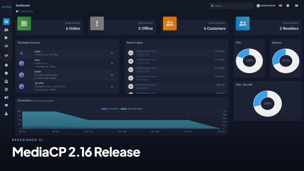Open Administrator login from 2 days ago
The width and height of the screenshot is (304, 171).
pos(146,85)
